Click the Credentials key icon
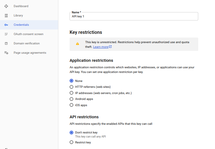Image resolution: width=215 pixels, height=149 pixels. click(x=6, y=25)
